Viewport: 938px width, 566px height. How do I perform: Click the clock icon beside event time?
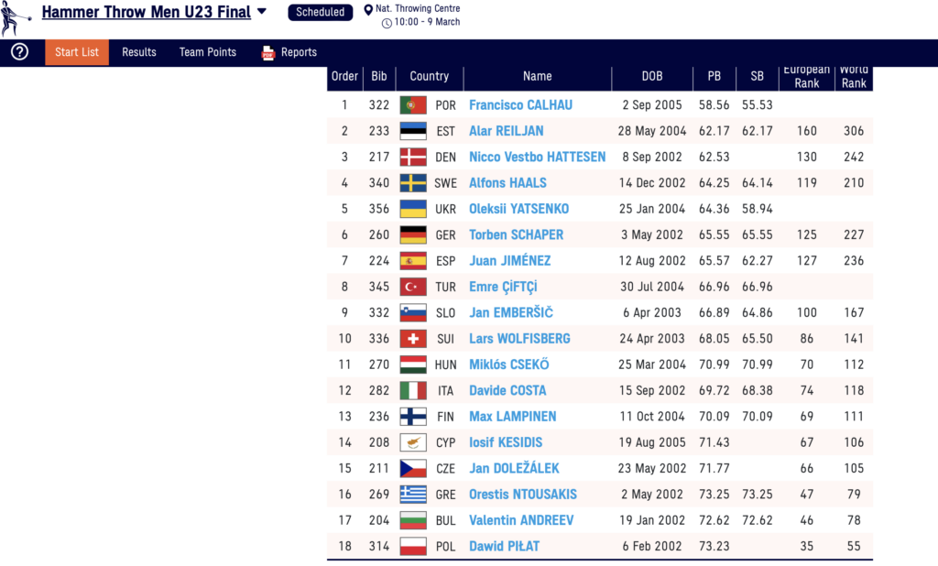pos(386,23)
